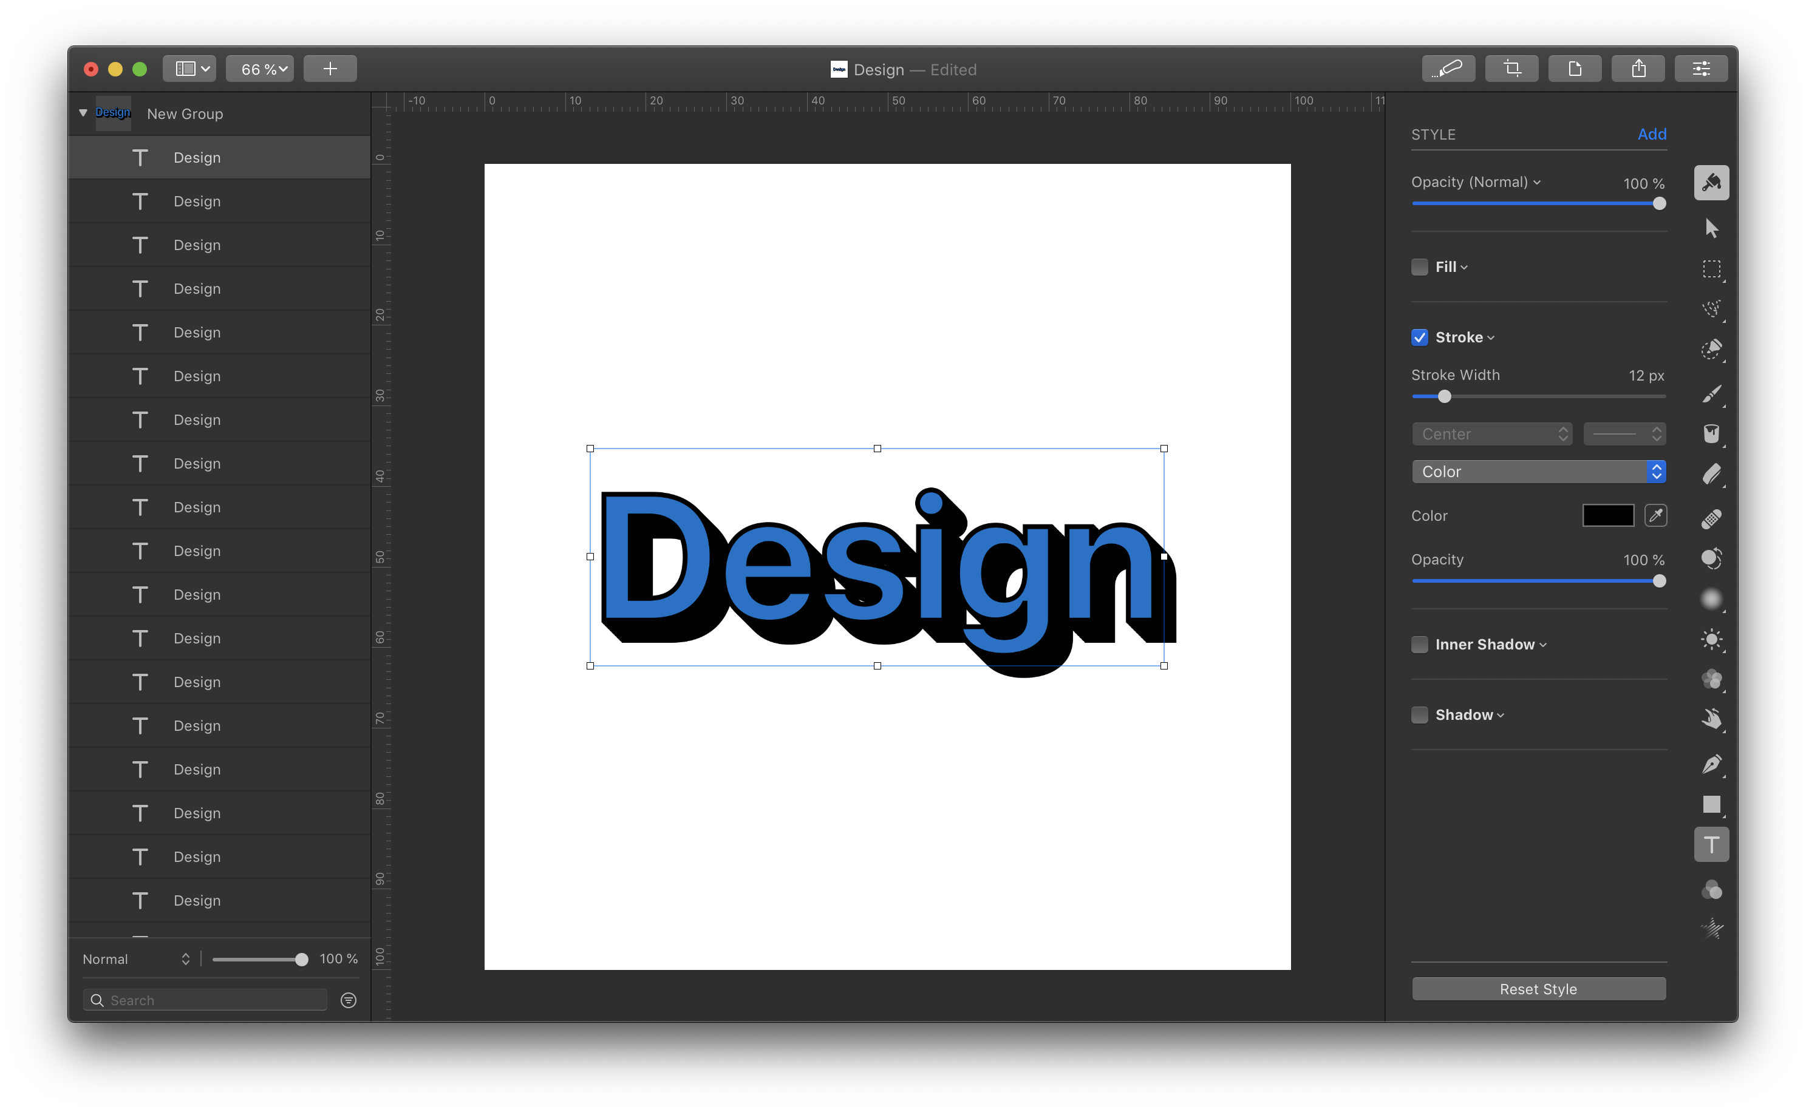The width and height of the screenshot is (1806, 1112).
Task: Select the Soften blur tool
Action: 1711,599
